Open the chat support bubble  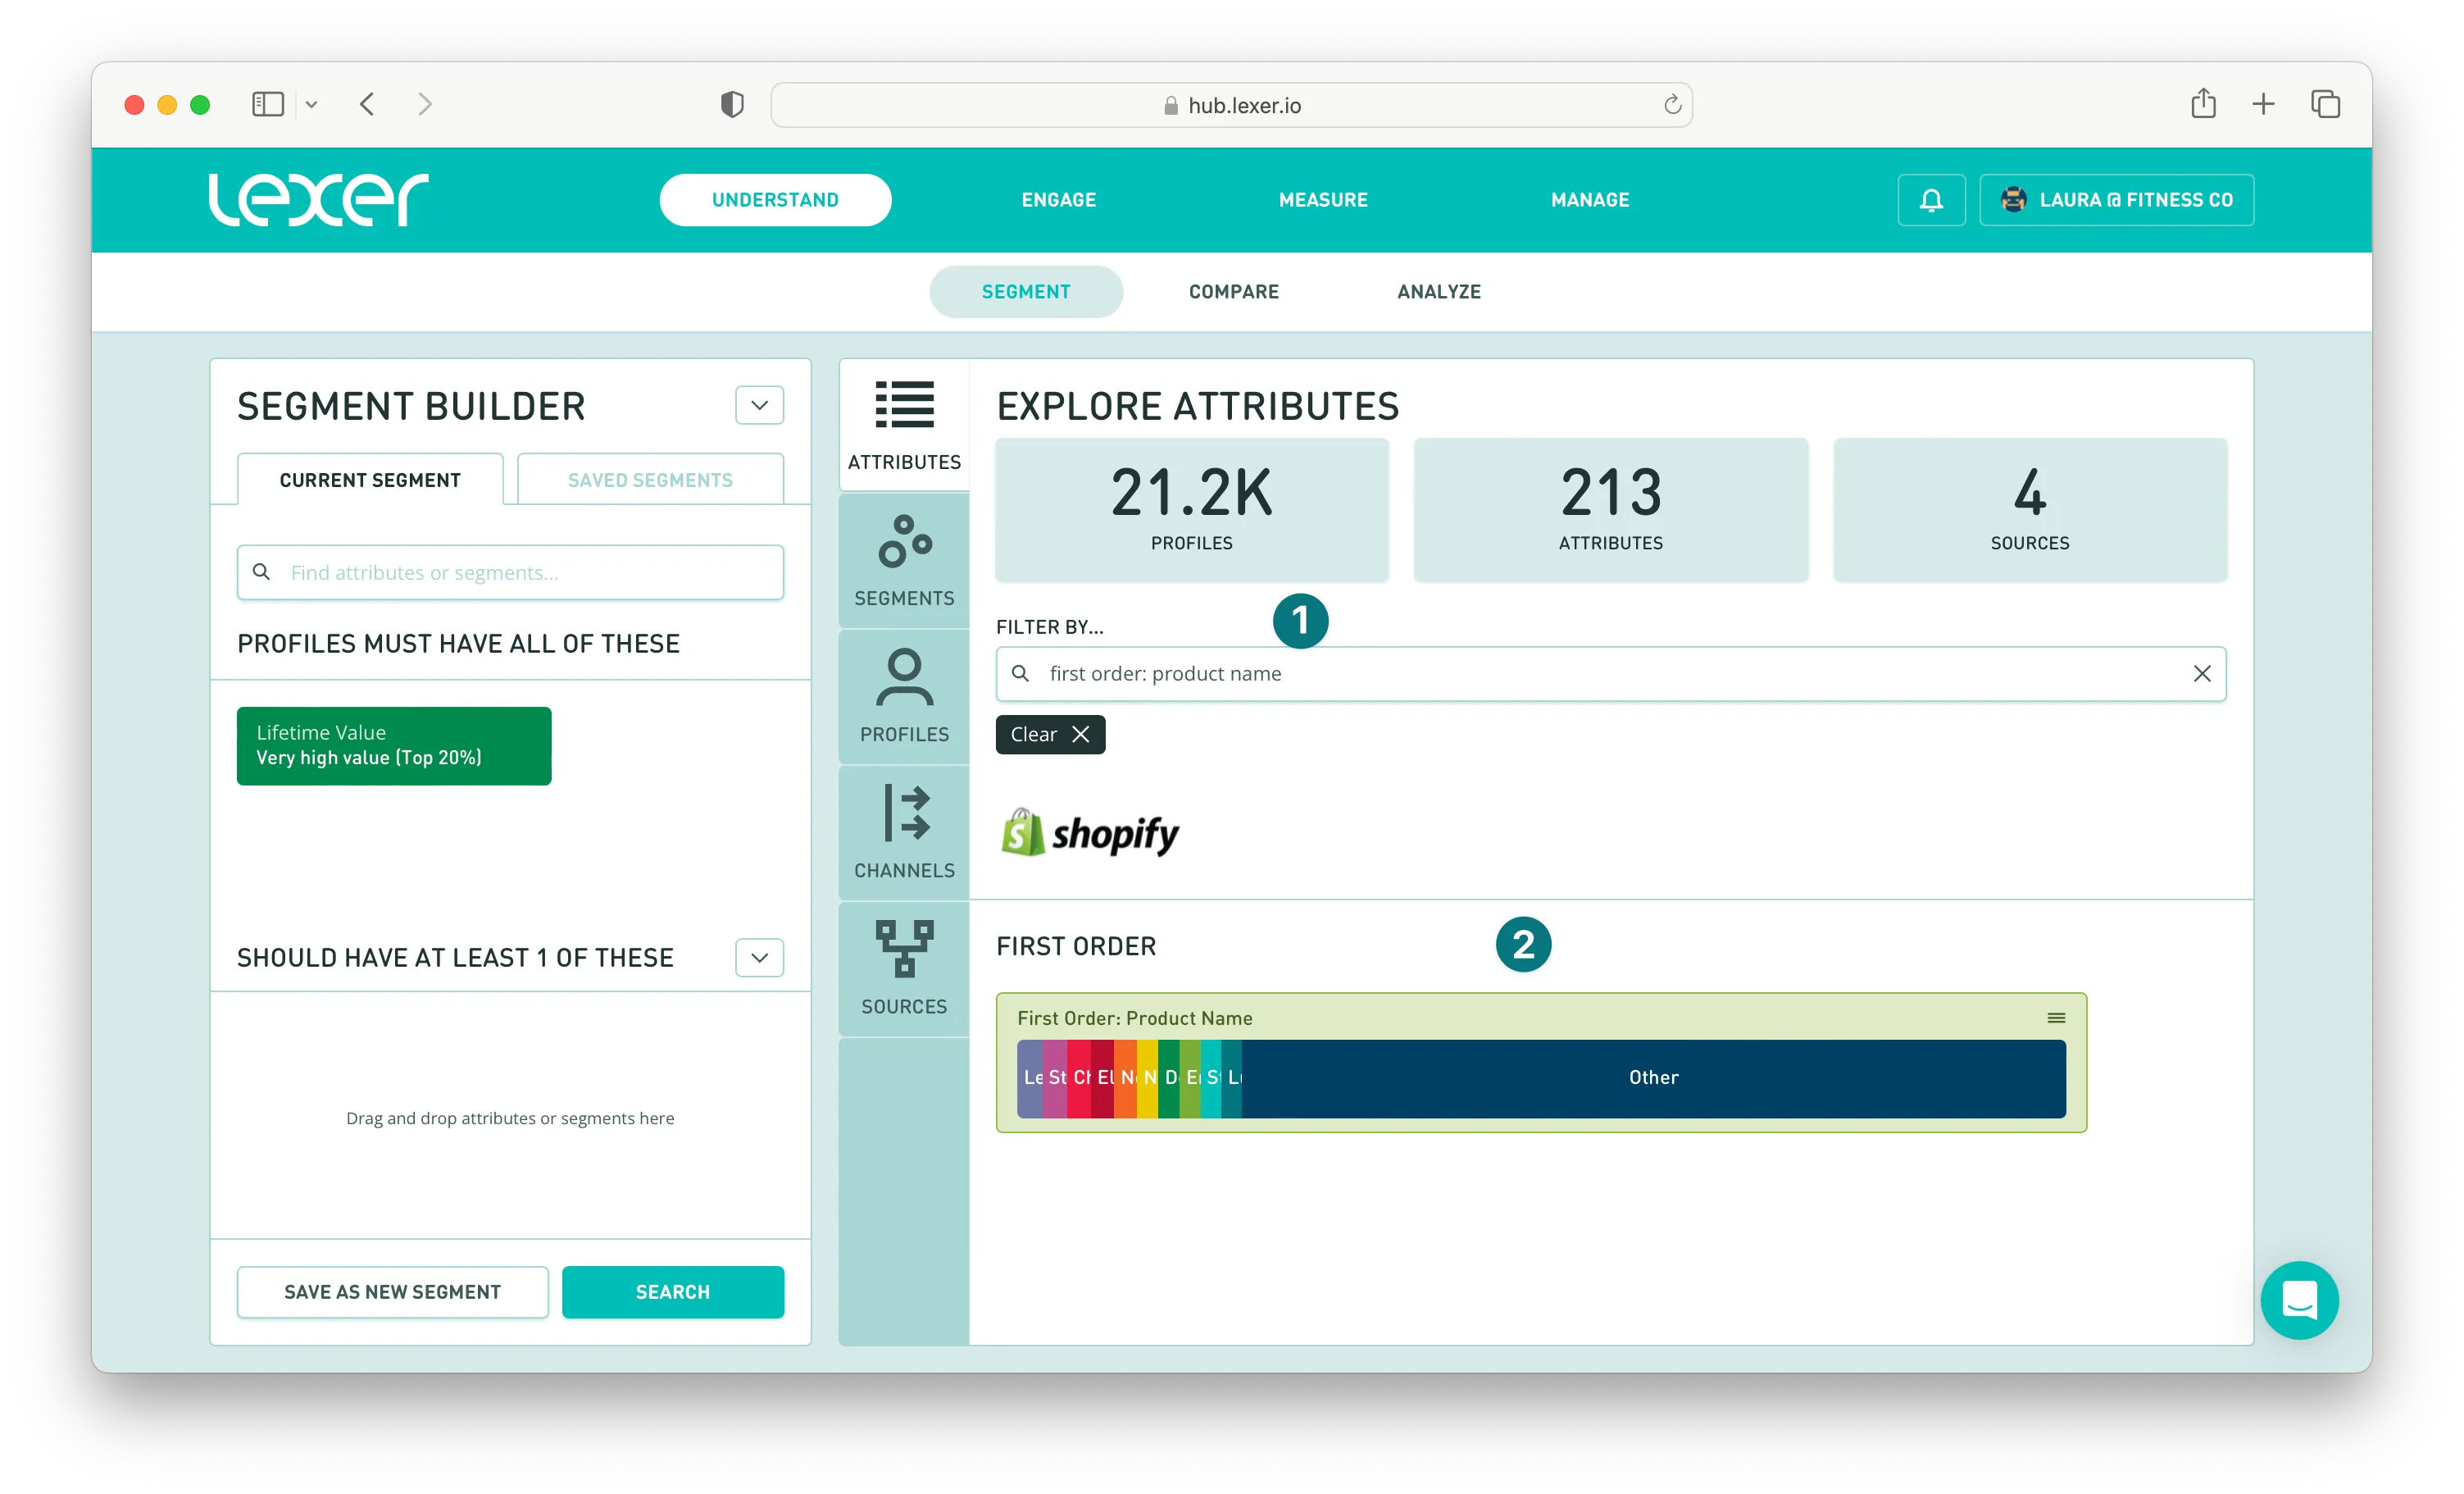point(2299,1300)
